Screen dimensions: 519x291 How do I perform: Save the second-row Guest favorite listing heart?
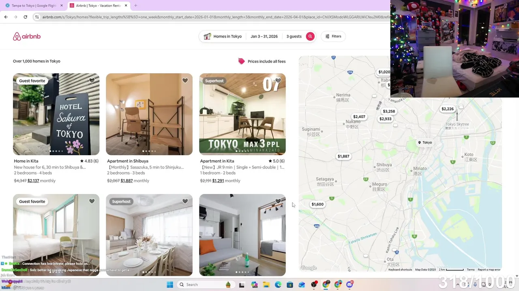coord(92,201)
